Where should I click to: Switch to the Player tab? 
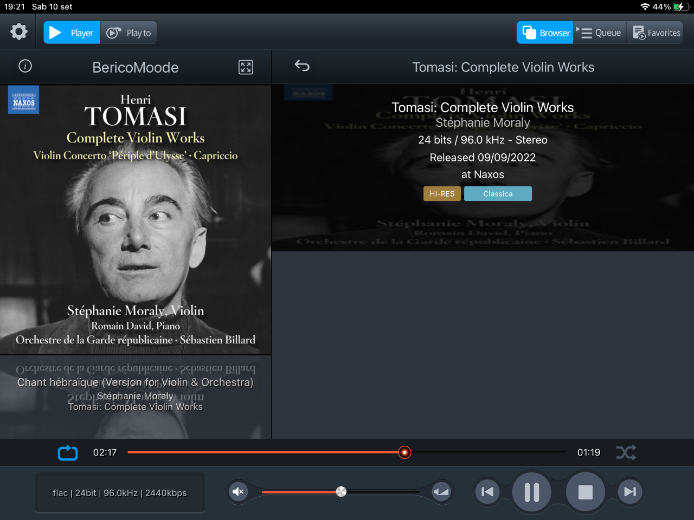point(72,33)
